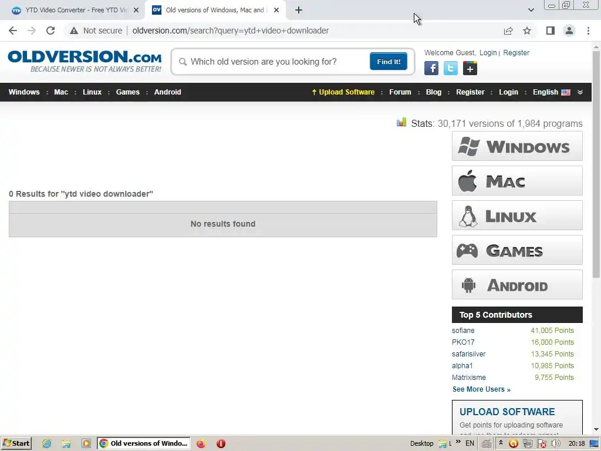Click the Stats bar chart icon
The height and width of the screenshot is (451, 601).
click(401, 122)
